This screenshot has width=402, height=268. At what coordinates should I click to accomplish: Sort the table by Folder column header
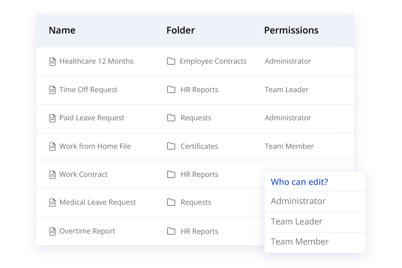181,30
